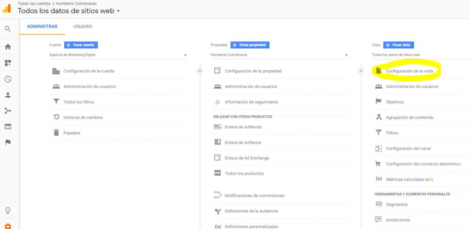
Task: Open the Todos los datos de sitios web view selector
Action: (x=69, y=11)
